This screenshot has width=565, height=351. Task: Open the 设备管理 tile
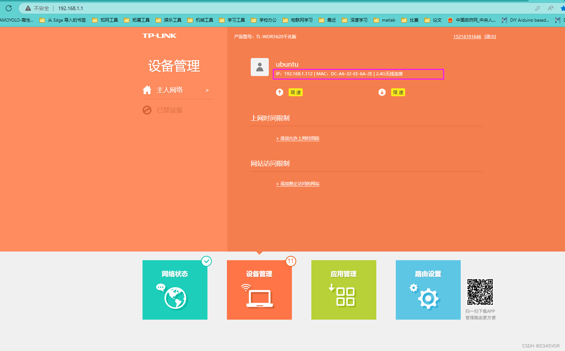259,290
